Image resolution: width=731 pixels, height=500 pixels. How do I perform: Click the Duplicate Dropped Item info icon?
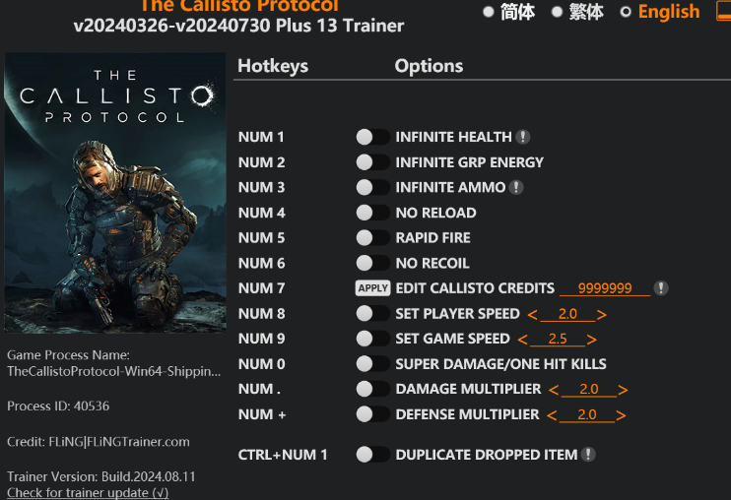pyautogui.click(x=588, y=455)
